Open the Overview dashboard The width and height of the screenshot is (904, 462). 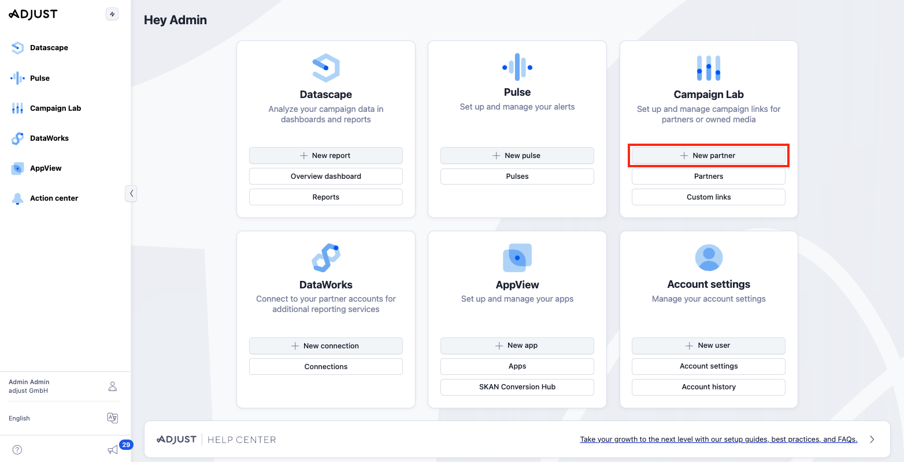click(x=326, y=176)
